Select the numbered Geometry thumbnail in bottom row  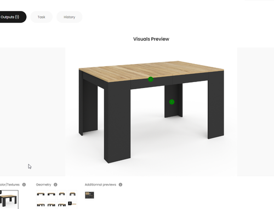tap(72, 205)
